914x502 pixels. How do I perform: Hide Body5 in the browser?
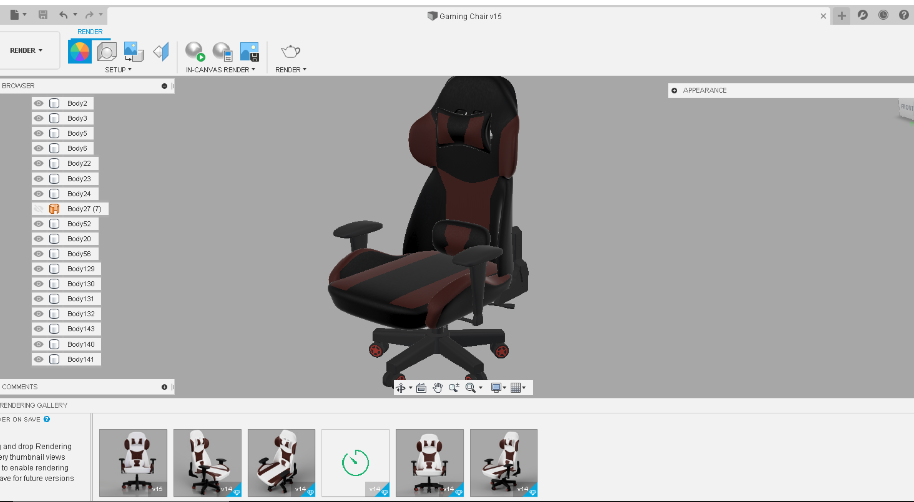coord(39,133)
